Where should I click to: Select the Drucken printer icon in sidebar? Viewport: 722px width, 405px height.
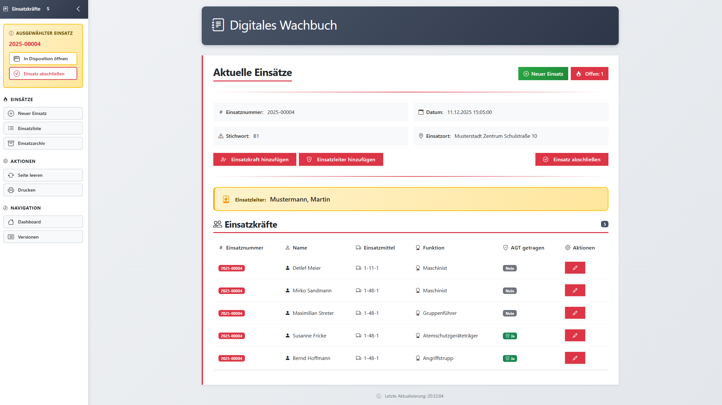(x=11, y=190)
